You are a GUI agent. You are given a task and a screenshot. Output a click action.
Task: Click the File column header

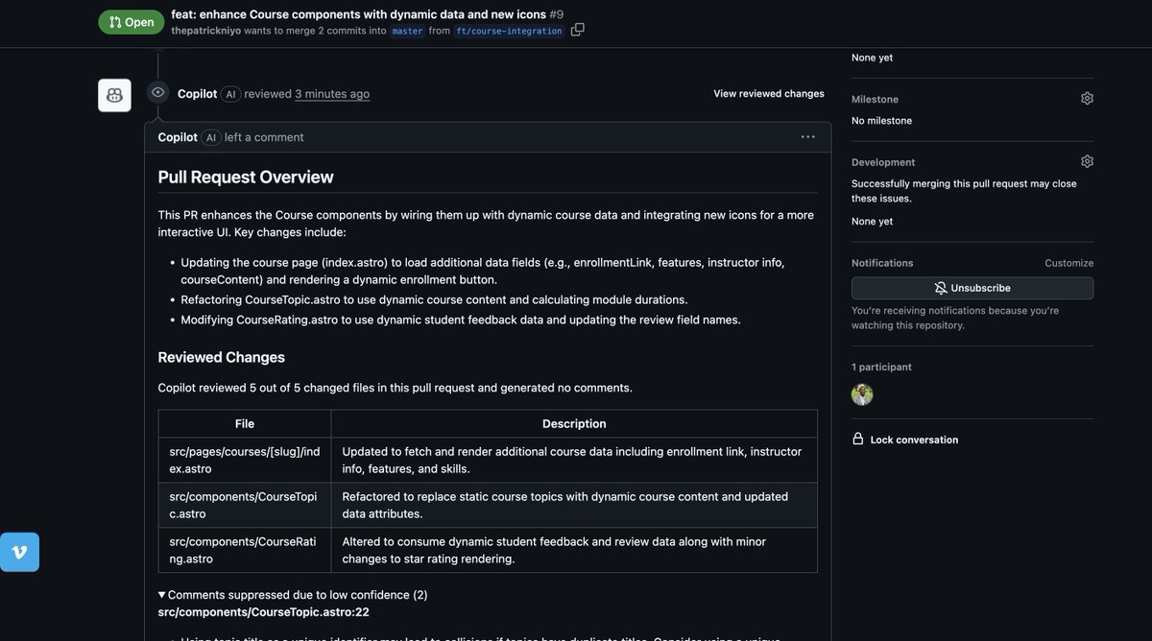click(245, 423)
